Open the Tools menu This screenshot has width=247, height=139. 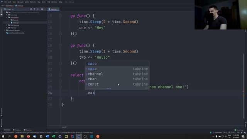tap(44, 2)
